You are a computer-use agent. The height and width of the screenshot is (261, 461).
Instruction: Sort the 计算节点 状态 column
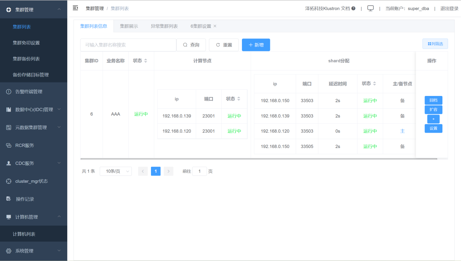pos(239,99)
